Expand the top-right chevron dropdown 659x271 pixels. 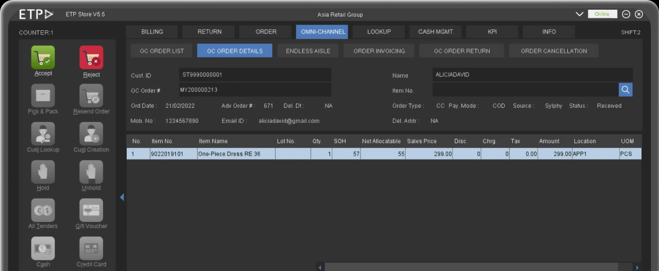pos(580,14)
